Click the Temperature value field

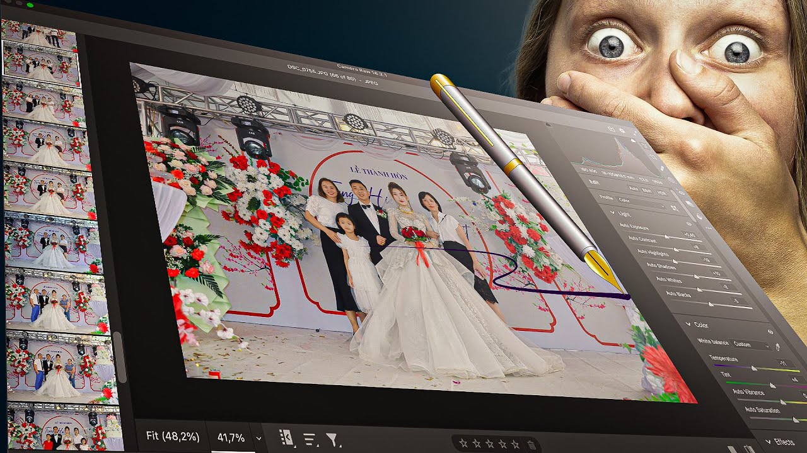(786, 363)
